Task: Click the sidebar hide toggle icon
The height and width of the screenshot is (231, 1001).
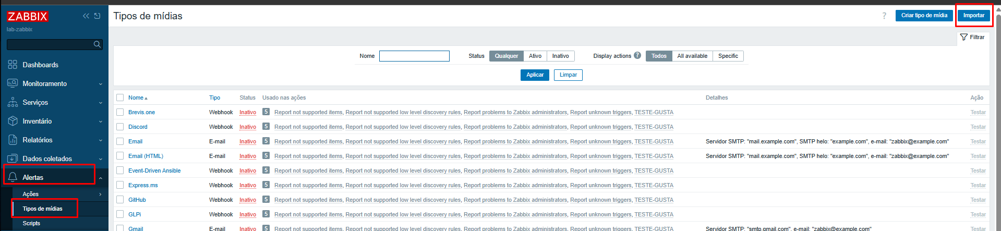Action: coord(97,16)
